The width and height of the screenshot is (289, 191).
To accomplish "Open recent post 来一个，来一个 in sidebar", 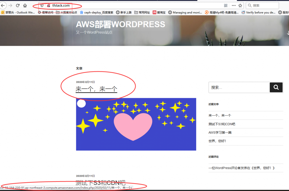I will [x=220, y=116].
